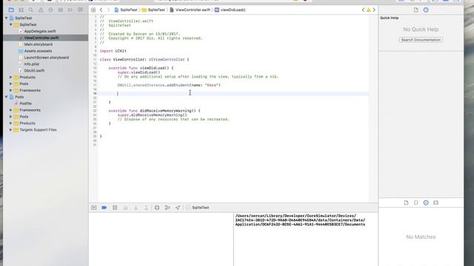Open Debug View Hierarchy

pyautogui.click(x=157, y=208)
